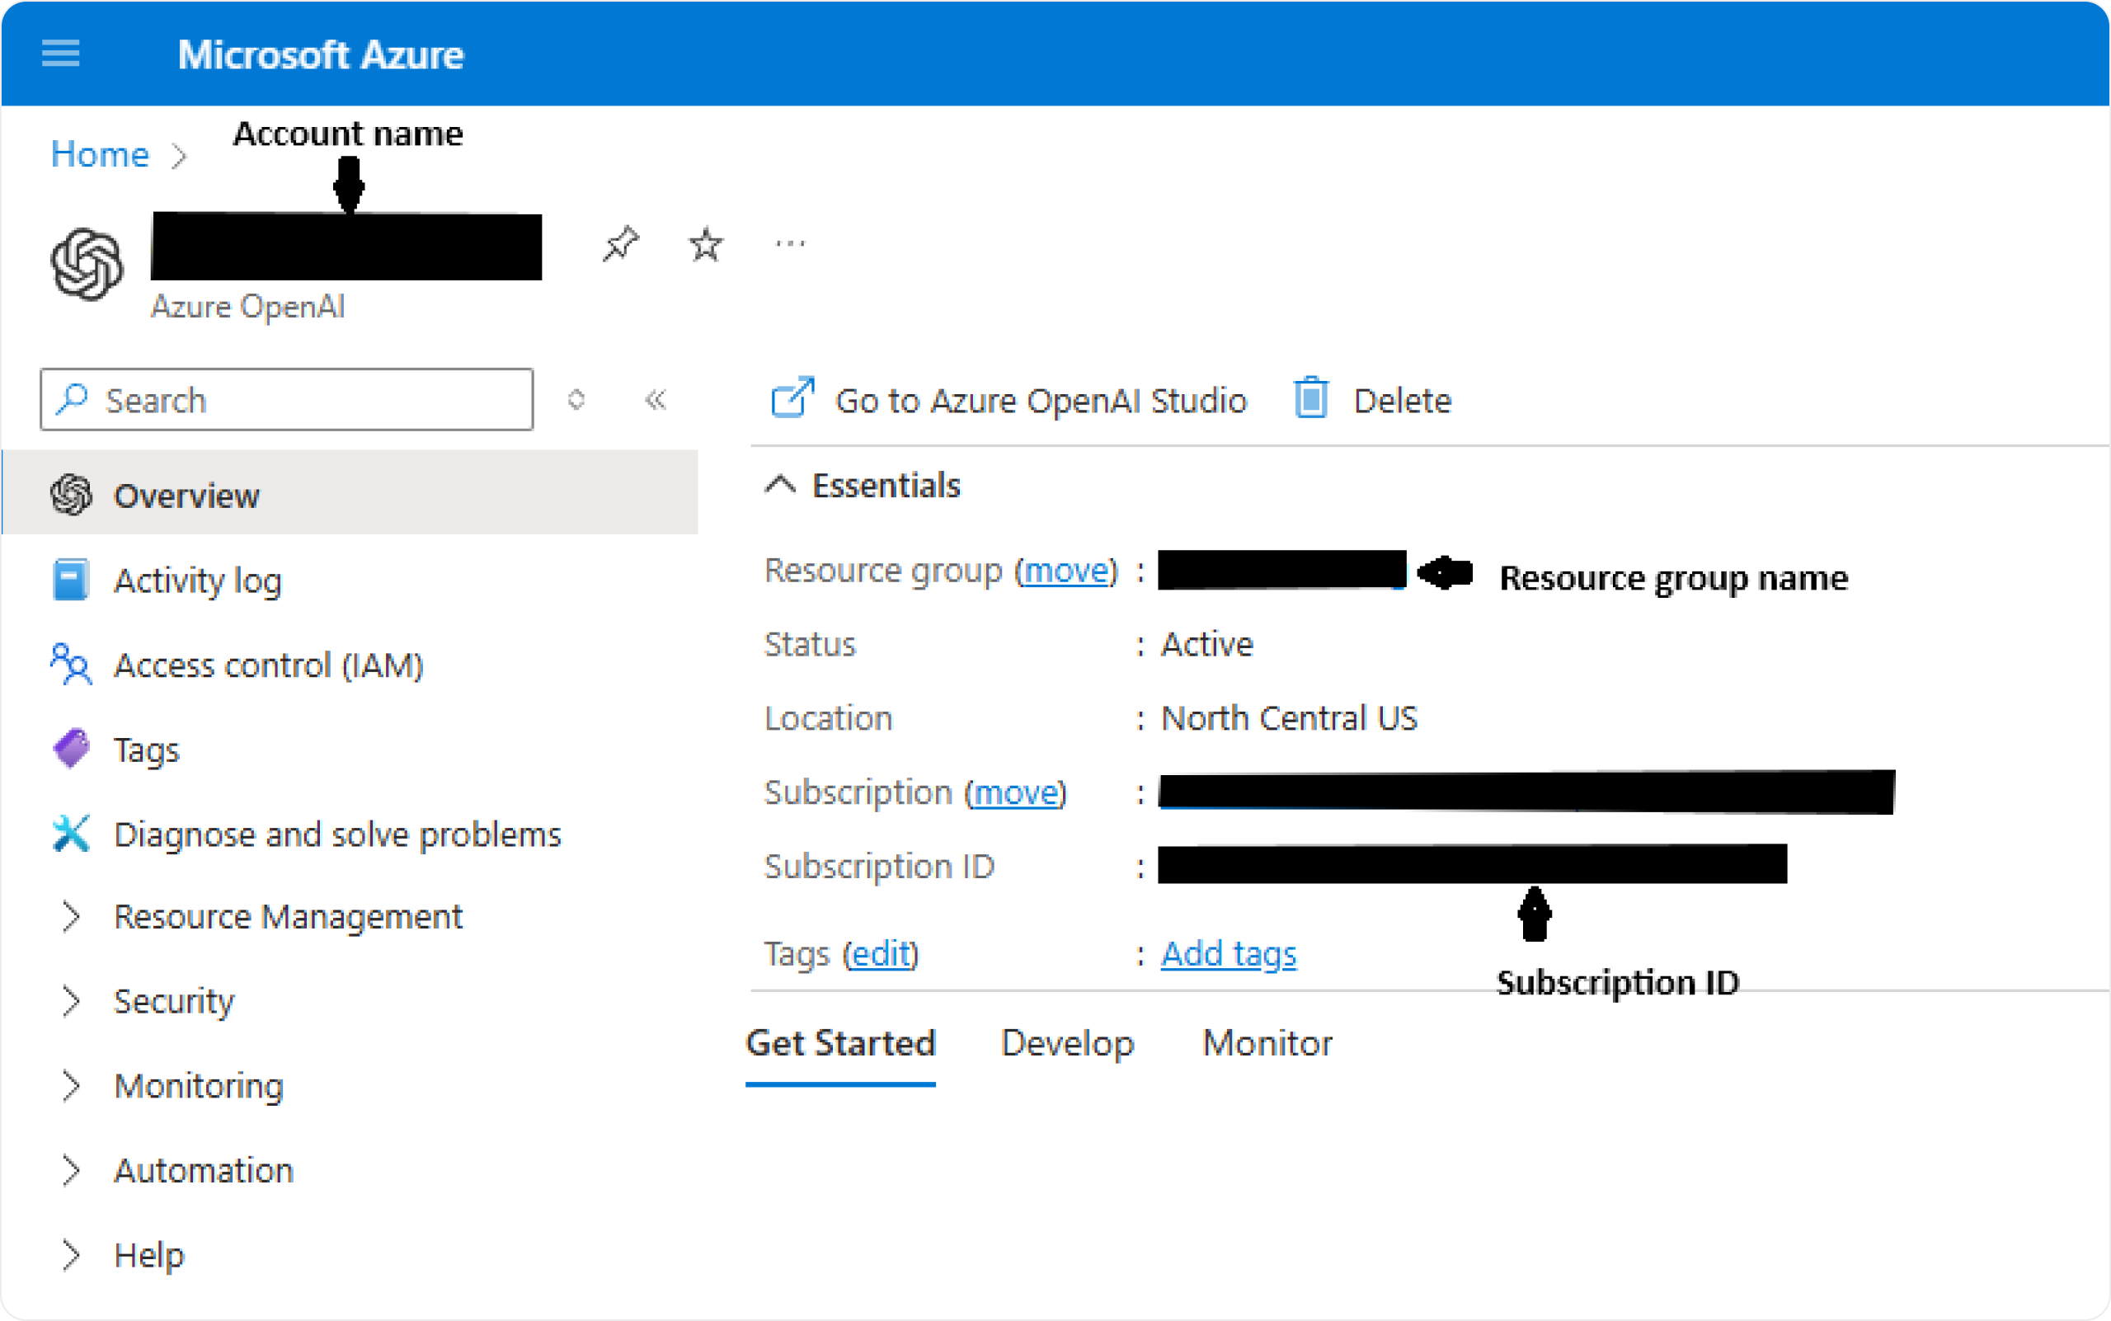Collapse the Essentials section
Image resolution: width=2111 pixels, height=1321 pixels.
(780, 485)
